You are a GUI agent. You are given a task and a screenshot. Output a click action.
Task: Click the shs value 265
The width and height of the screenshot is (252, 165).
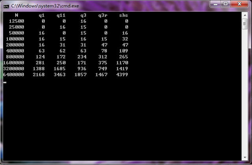[x=124, y=57]
